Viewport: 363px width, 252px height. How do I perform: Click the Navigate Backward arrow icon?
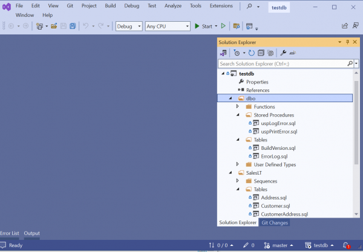11,26
